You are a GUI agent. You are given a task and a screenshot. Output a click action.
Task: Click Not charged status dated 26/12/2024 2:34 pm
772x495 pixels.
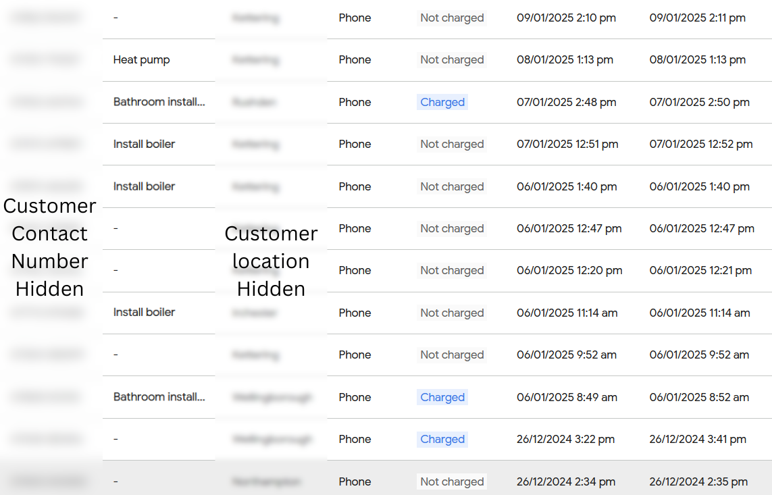[452, 482]
